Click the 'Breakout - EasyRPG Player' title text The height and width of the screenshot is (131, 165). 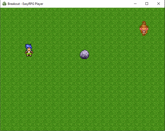[25, 4]
